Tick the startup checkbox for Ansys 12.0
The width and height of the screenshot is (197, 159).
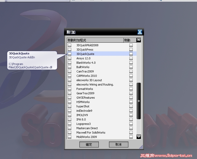(x=131, y=58)
